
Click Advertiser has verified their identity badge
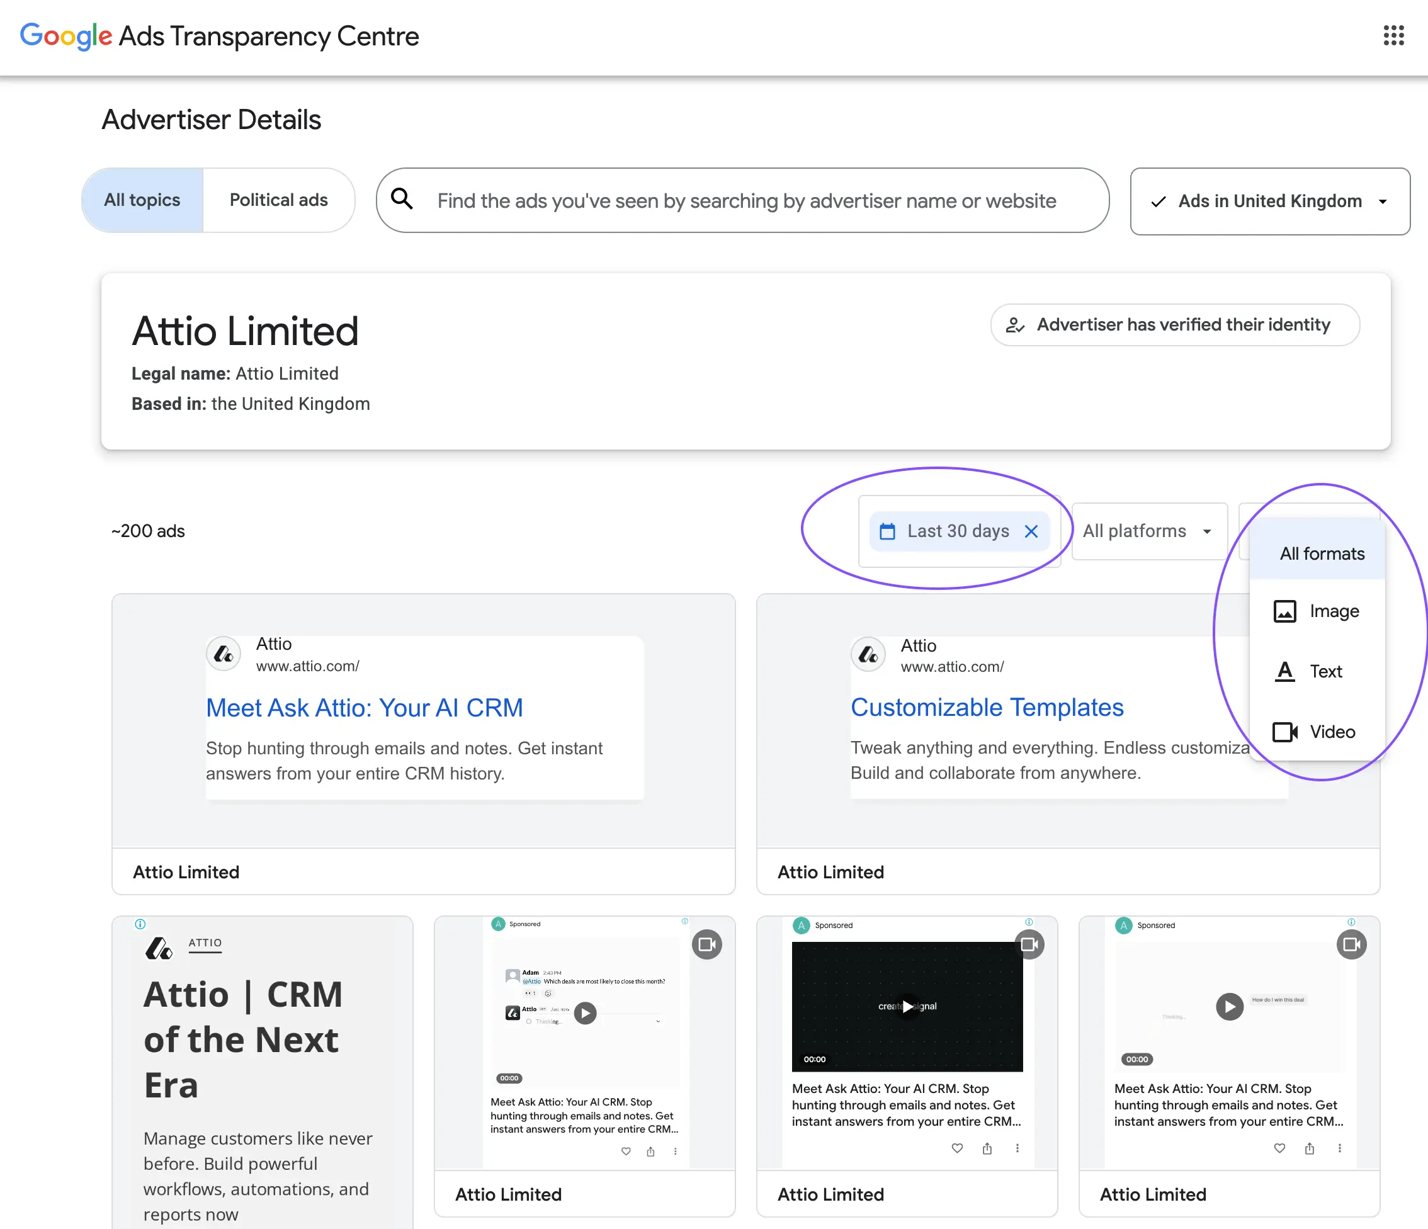pyautogui.click(x=1174, y=325)
